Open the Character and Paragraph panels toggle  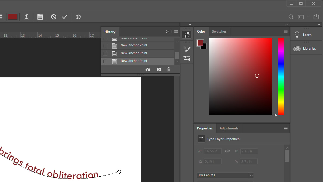[40, 17]
